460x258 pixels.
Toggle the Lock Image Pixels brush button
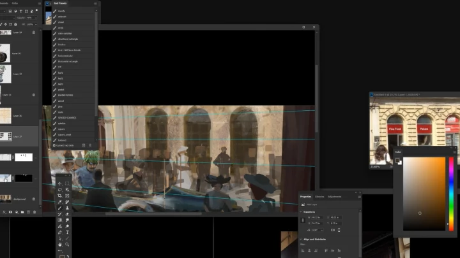coord(1,24)
